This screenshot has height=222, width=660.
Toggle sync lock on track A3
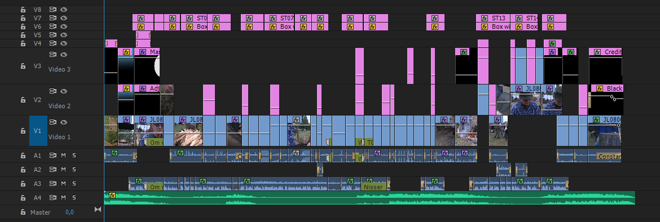tap(53, 184)
